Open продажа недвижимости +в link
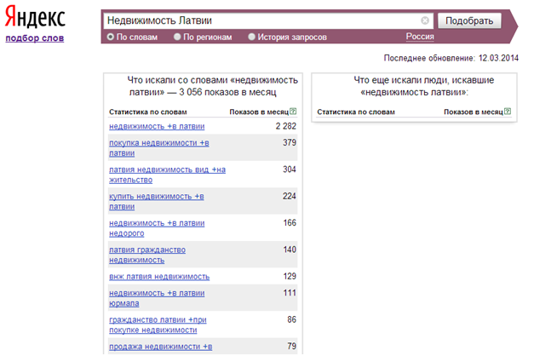 click(x=160, y=347)
